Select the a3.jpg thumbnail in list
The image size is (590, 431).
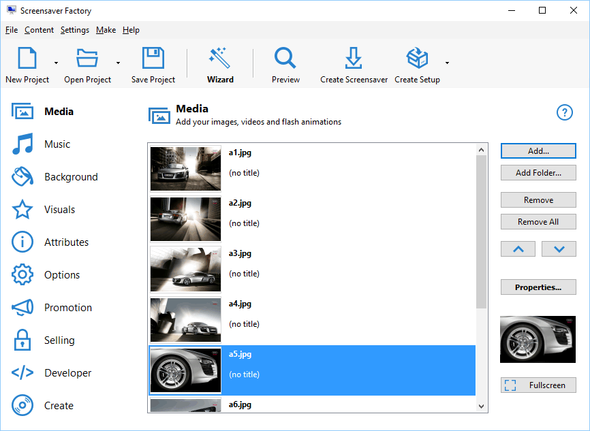pyautogui.click(x=185, y=269)
